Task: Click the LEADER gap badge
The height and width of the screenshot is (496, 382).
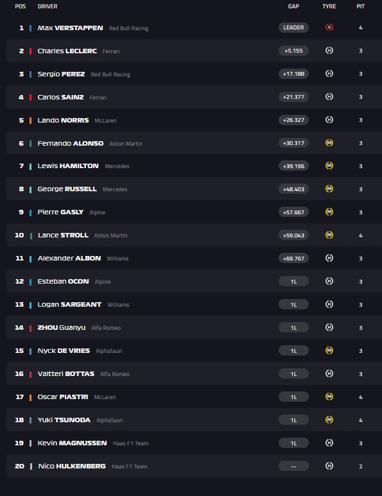Action: [293, 28]
